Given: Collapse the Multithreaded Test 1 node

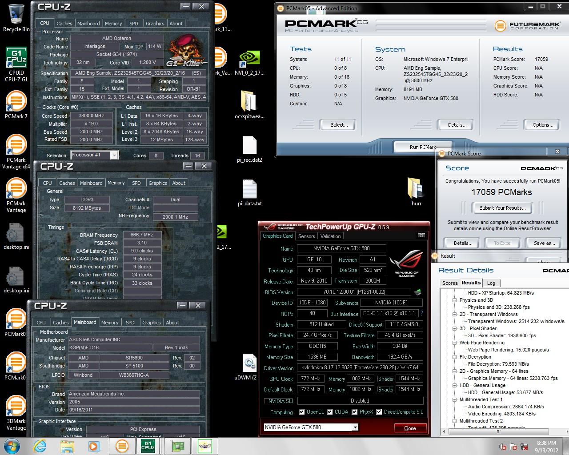Looking at the screenshot, I should tap(455, 399).
